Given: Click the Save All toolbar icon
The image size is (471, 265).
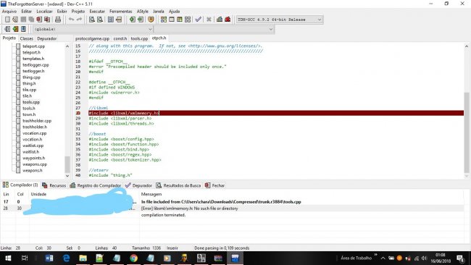Looking at the screenshot, I should click(31, 20).
